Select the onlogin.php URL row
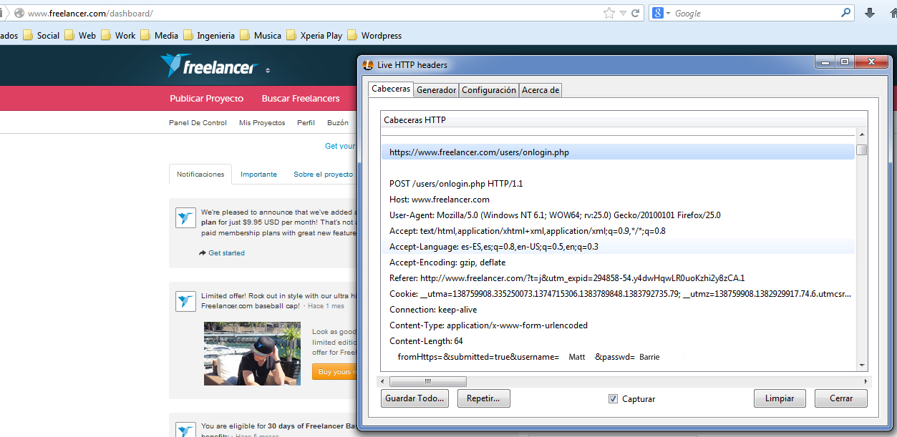The width and height of the screenshot is (897, 437). pyautogui.click(x=619, y=152)
